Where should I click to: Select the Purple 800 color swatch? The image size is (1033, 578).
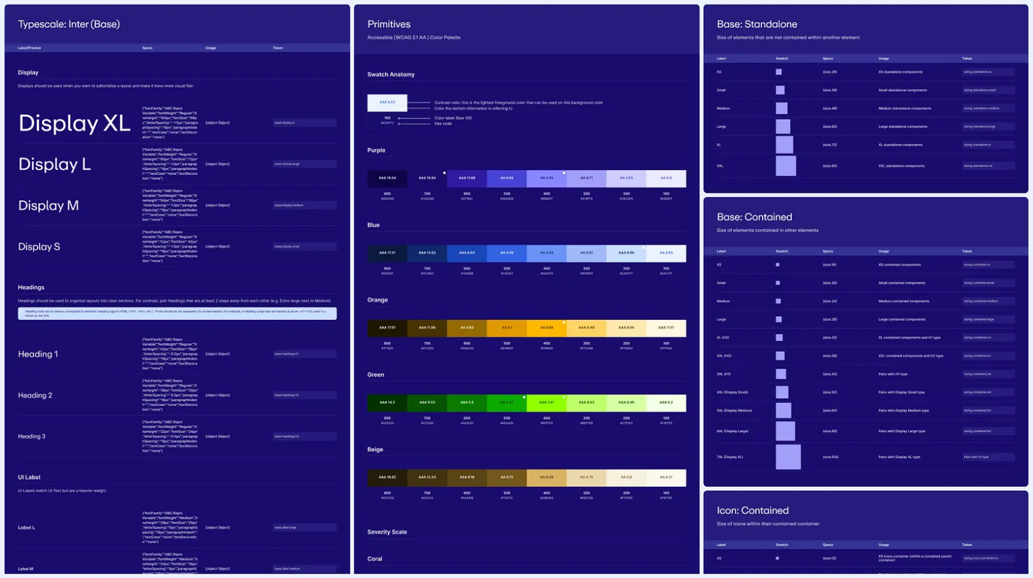387,178
